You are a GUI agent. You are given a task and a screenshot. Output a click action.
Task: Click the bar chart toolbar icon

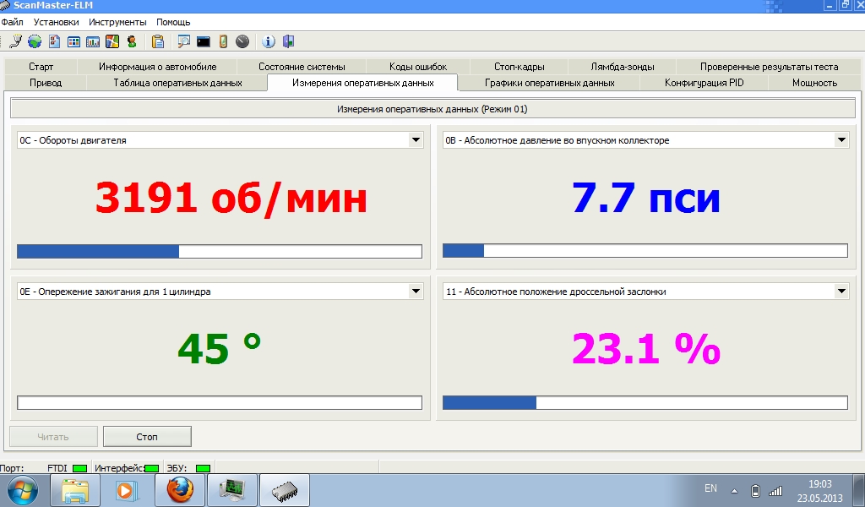pyautogui.click(x=93, y=41)
